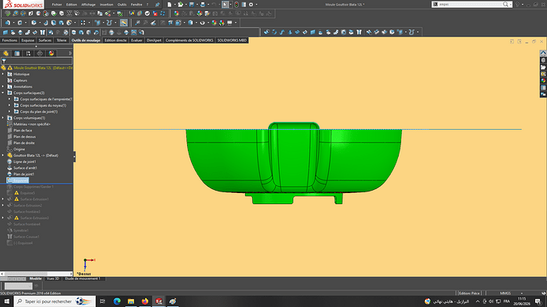Open the DisplayManager color ball tab icon
This screenshot has width=547, height=307.
pos(52,53)
